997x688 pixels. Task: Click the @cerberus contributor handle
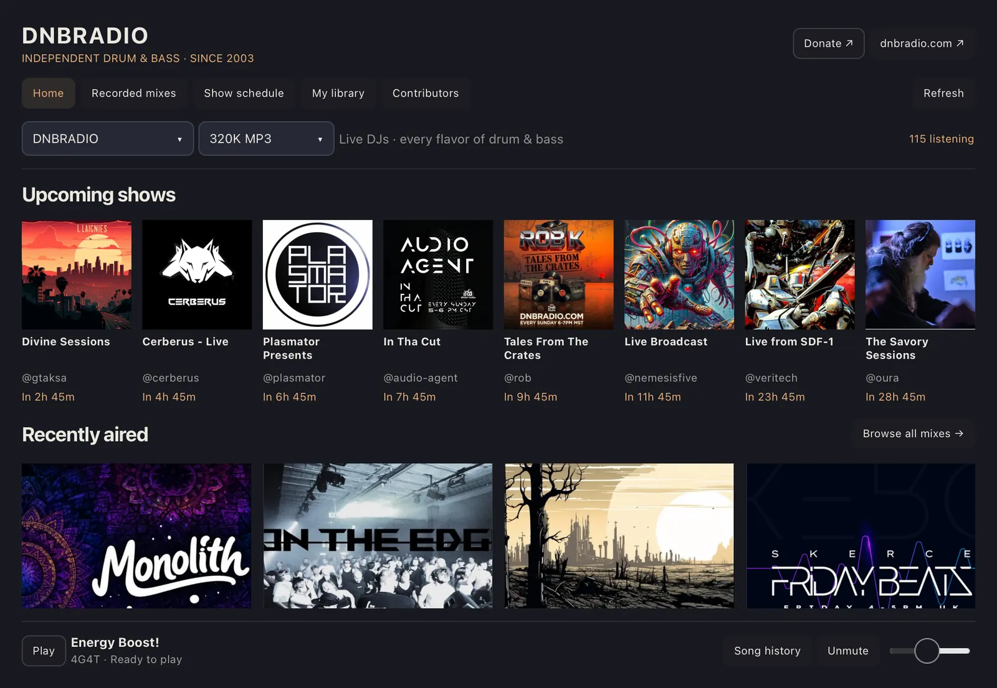(x=171, y=378)
